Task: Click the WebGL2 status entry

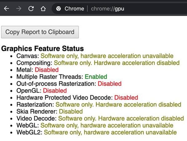Action: click(x=96, y=132)
